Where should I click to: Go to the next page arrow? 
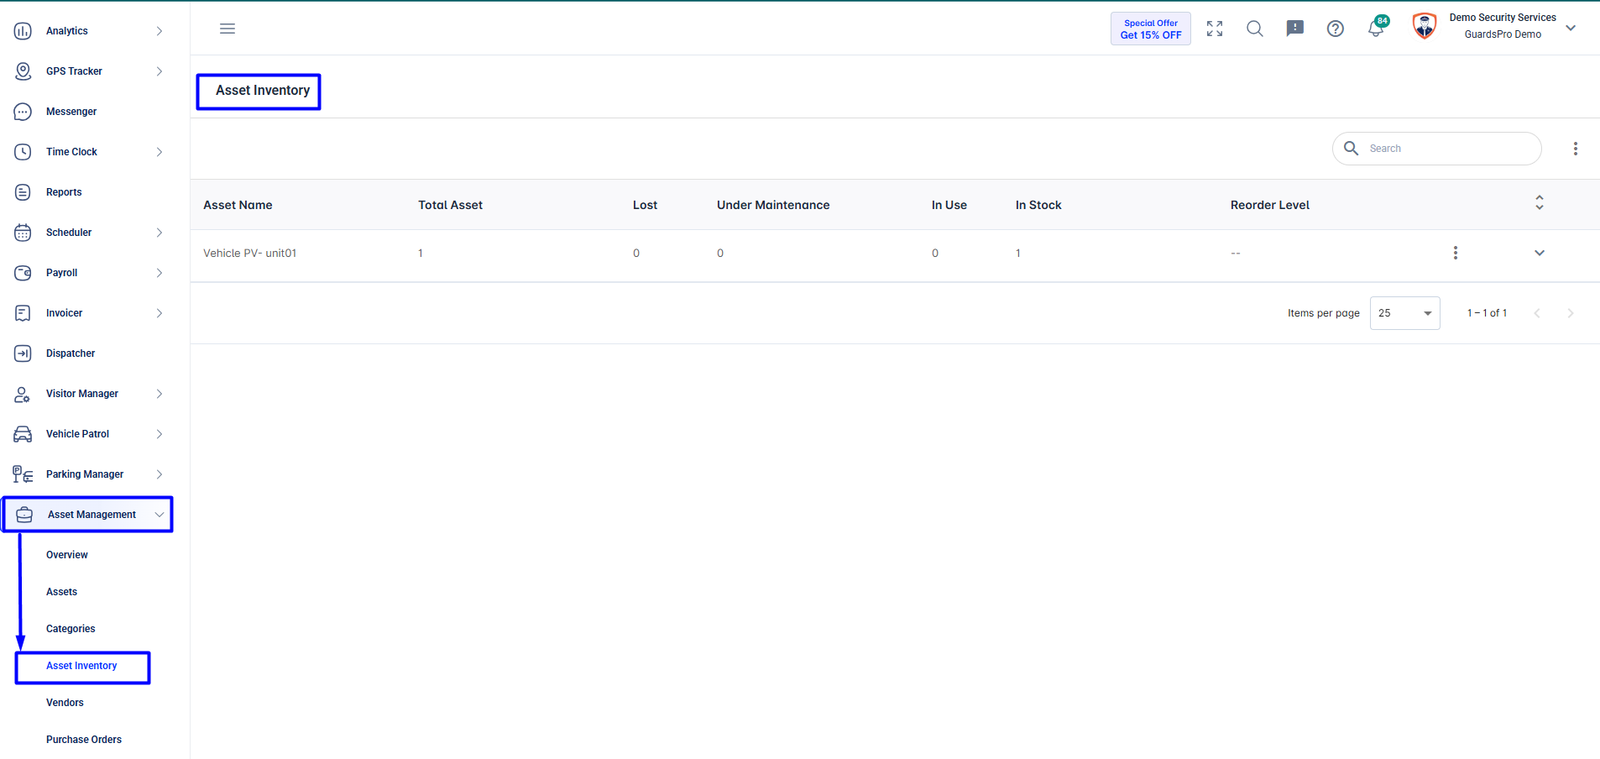pos(1571,313)
